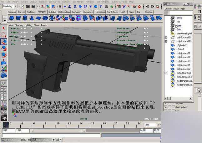The image size is (202, 143).
Task: Click the range slider bar
Action: click(x=58, y=130)
